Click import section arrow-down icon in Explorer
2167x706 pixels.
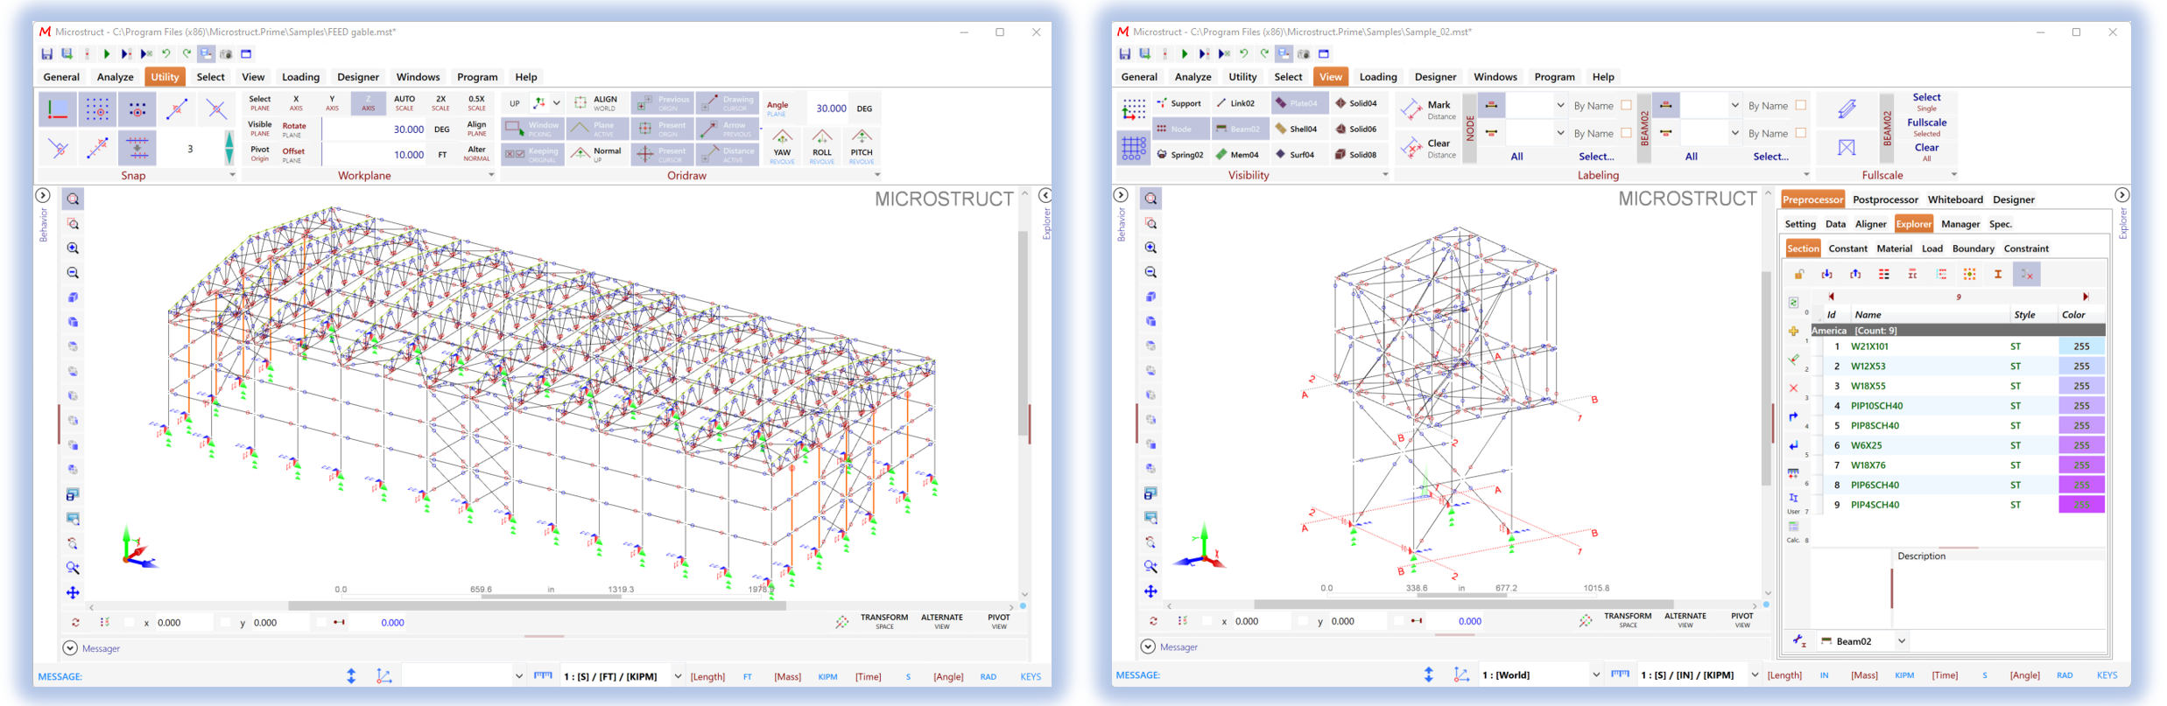tap(1827, 275)
